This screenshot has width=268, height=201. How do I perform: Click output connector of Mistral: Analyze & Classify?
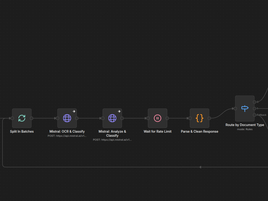122,118
